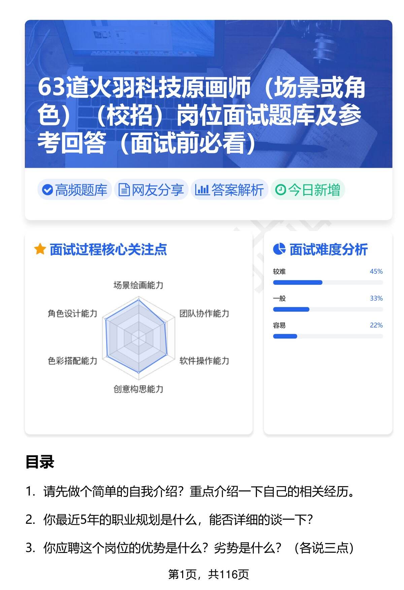Open the self-introduction question in 目录

(199, 492)
